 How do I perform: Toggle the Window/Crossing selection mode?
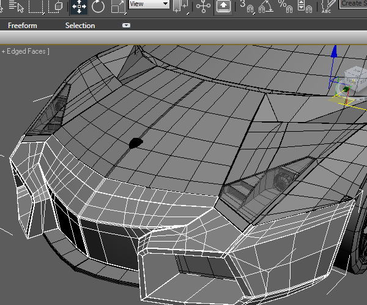[x=56, y=7]
